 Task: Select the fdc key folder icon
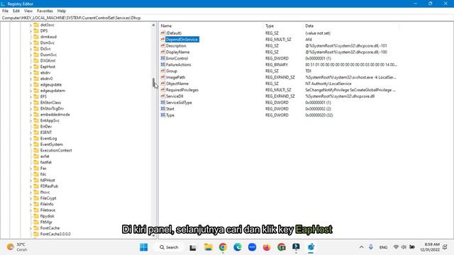[36, 174]
